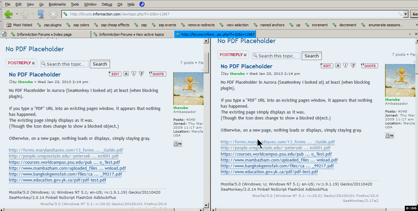The image size is (418, 211).
Task: Focus the 'Search this topic' field in the left pane
Action: click(65, 64)
